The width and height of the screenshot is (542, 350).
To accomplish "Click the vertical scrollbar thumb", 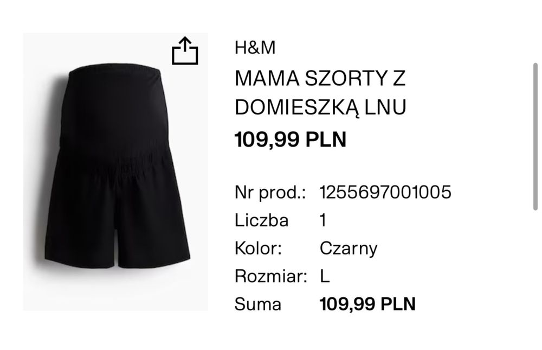I will 535,136.
